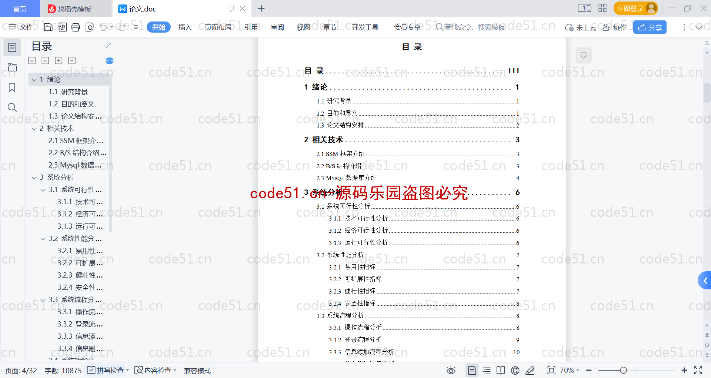Image resolution: width=711 pixels, height=378 pixels.
Task: Click the tab grid view icon in the title bar
Action: [602, 8]
